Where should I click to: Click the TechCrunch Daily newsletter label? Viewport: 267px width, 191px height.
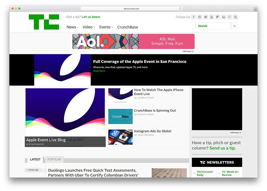205,173
